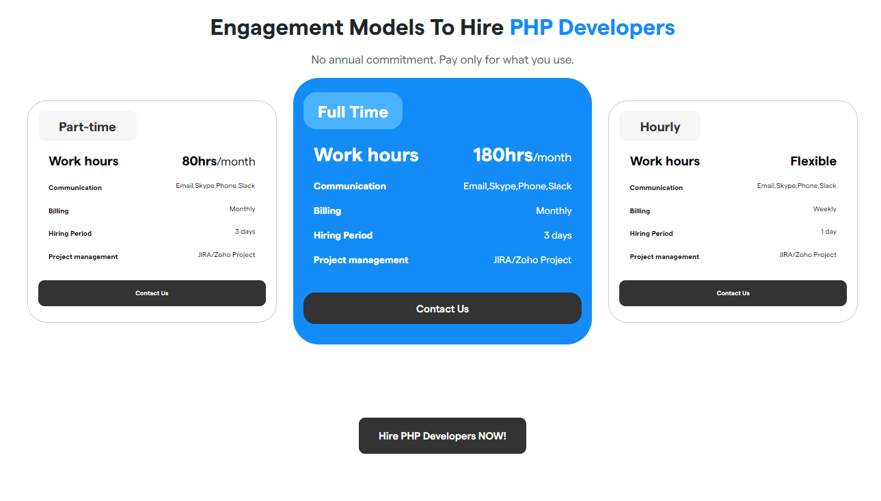Click Monthly billing value in Full Time card
Image resolution: width=881 pixels, height=501 pixels.
pyautogui.click(x=554, y=211)
